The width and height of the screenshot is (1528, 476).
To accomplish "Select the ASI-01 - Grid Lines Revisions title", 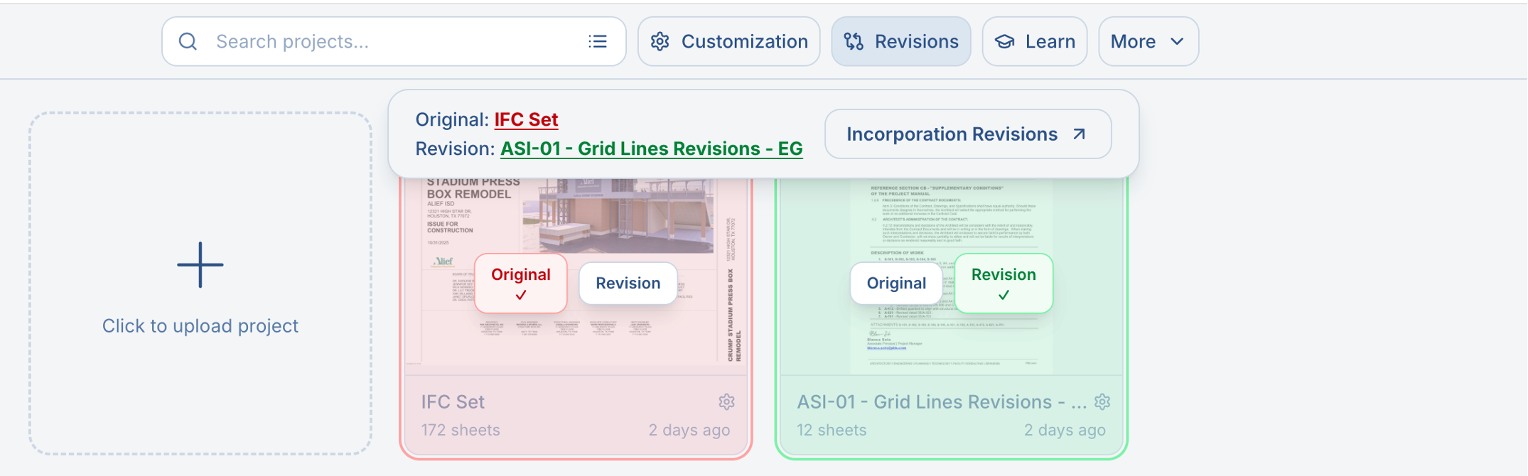I will [x=942, y=402].
